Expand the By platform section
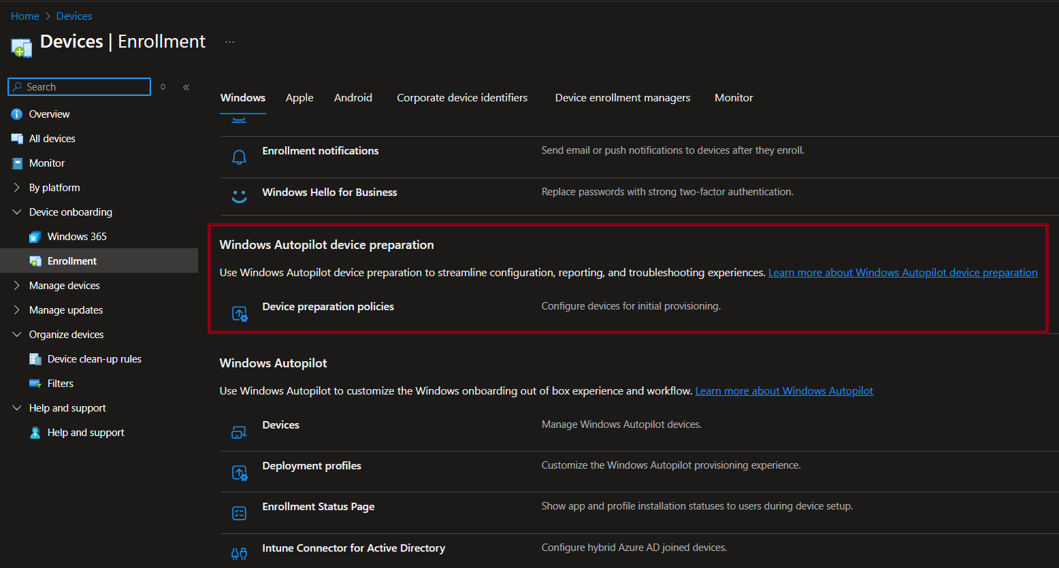 [x=16, y=187]
